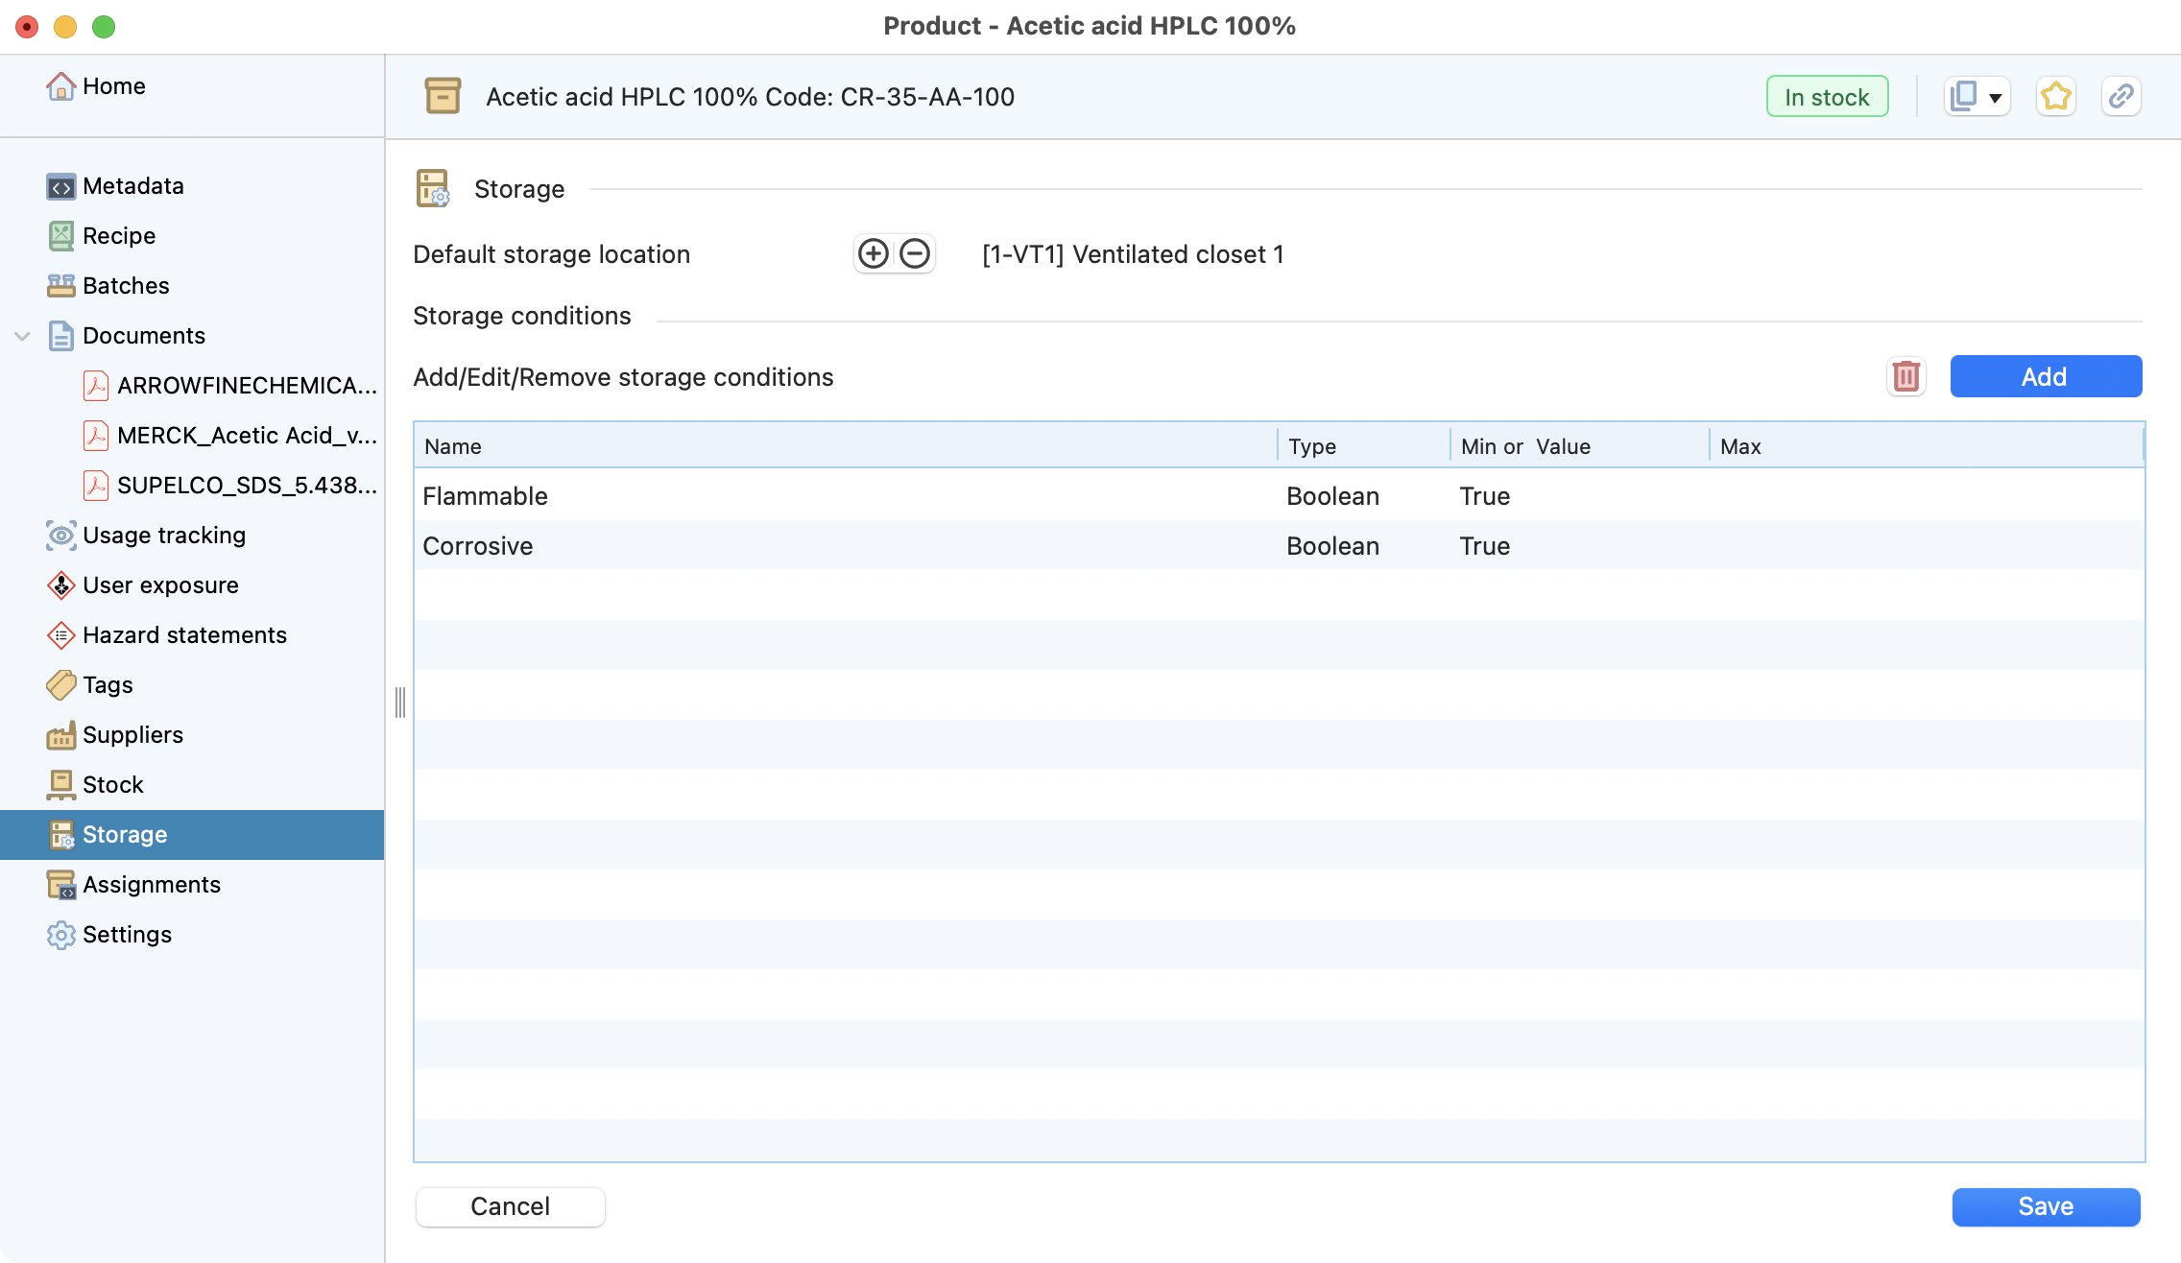Click the plus icon for storage location

pos(873,254)
